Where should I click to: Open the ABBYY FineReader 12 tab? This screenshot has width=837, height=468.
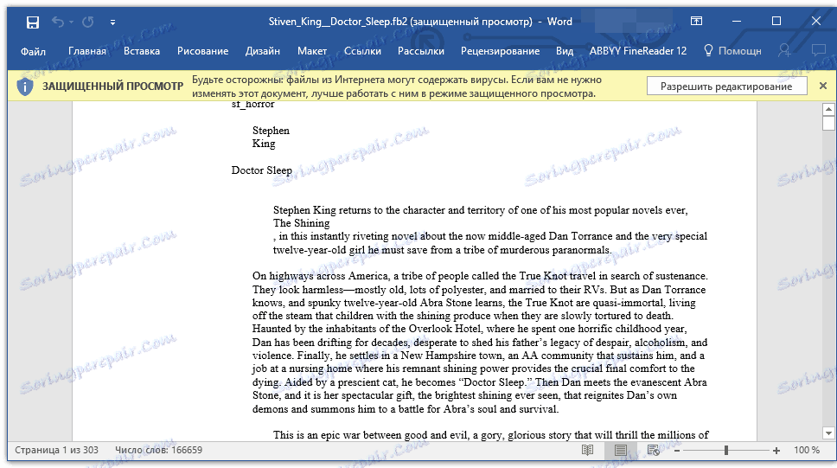coord(638,51)
